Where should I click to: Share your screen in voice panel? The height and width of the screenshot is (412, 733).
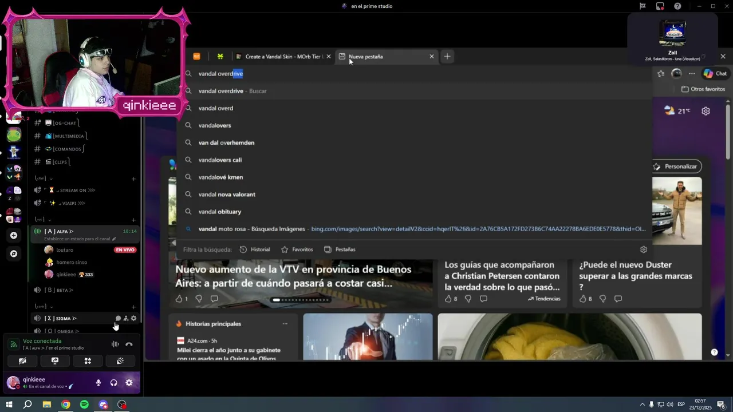pyautogui.click(x=55, y=361)
